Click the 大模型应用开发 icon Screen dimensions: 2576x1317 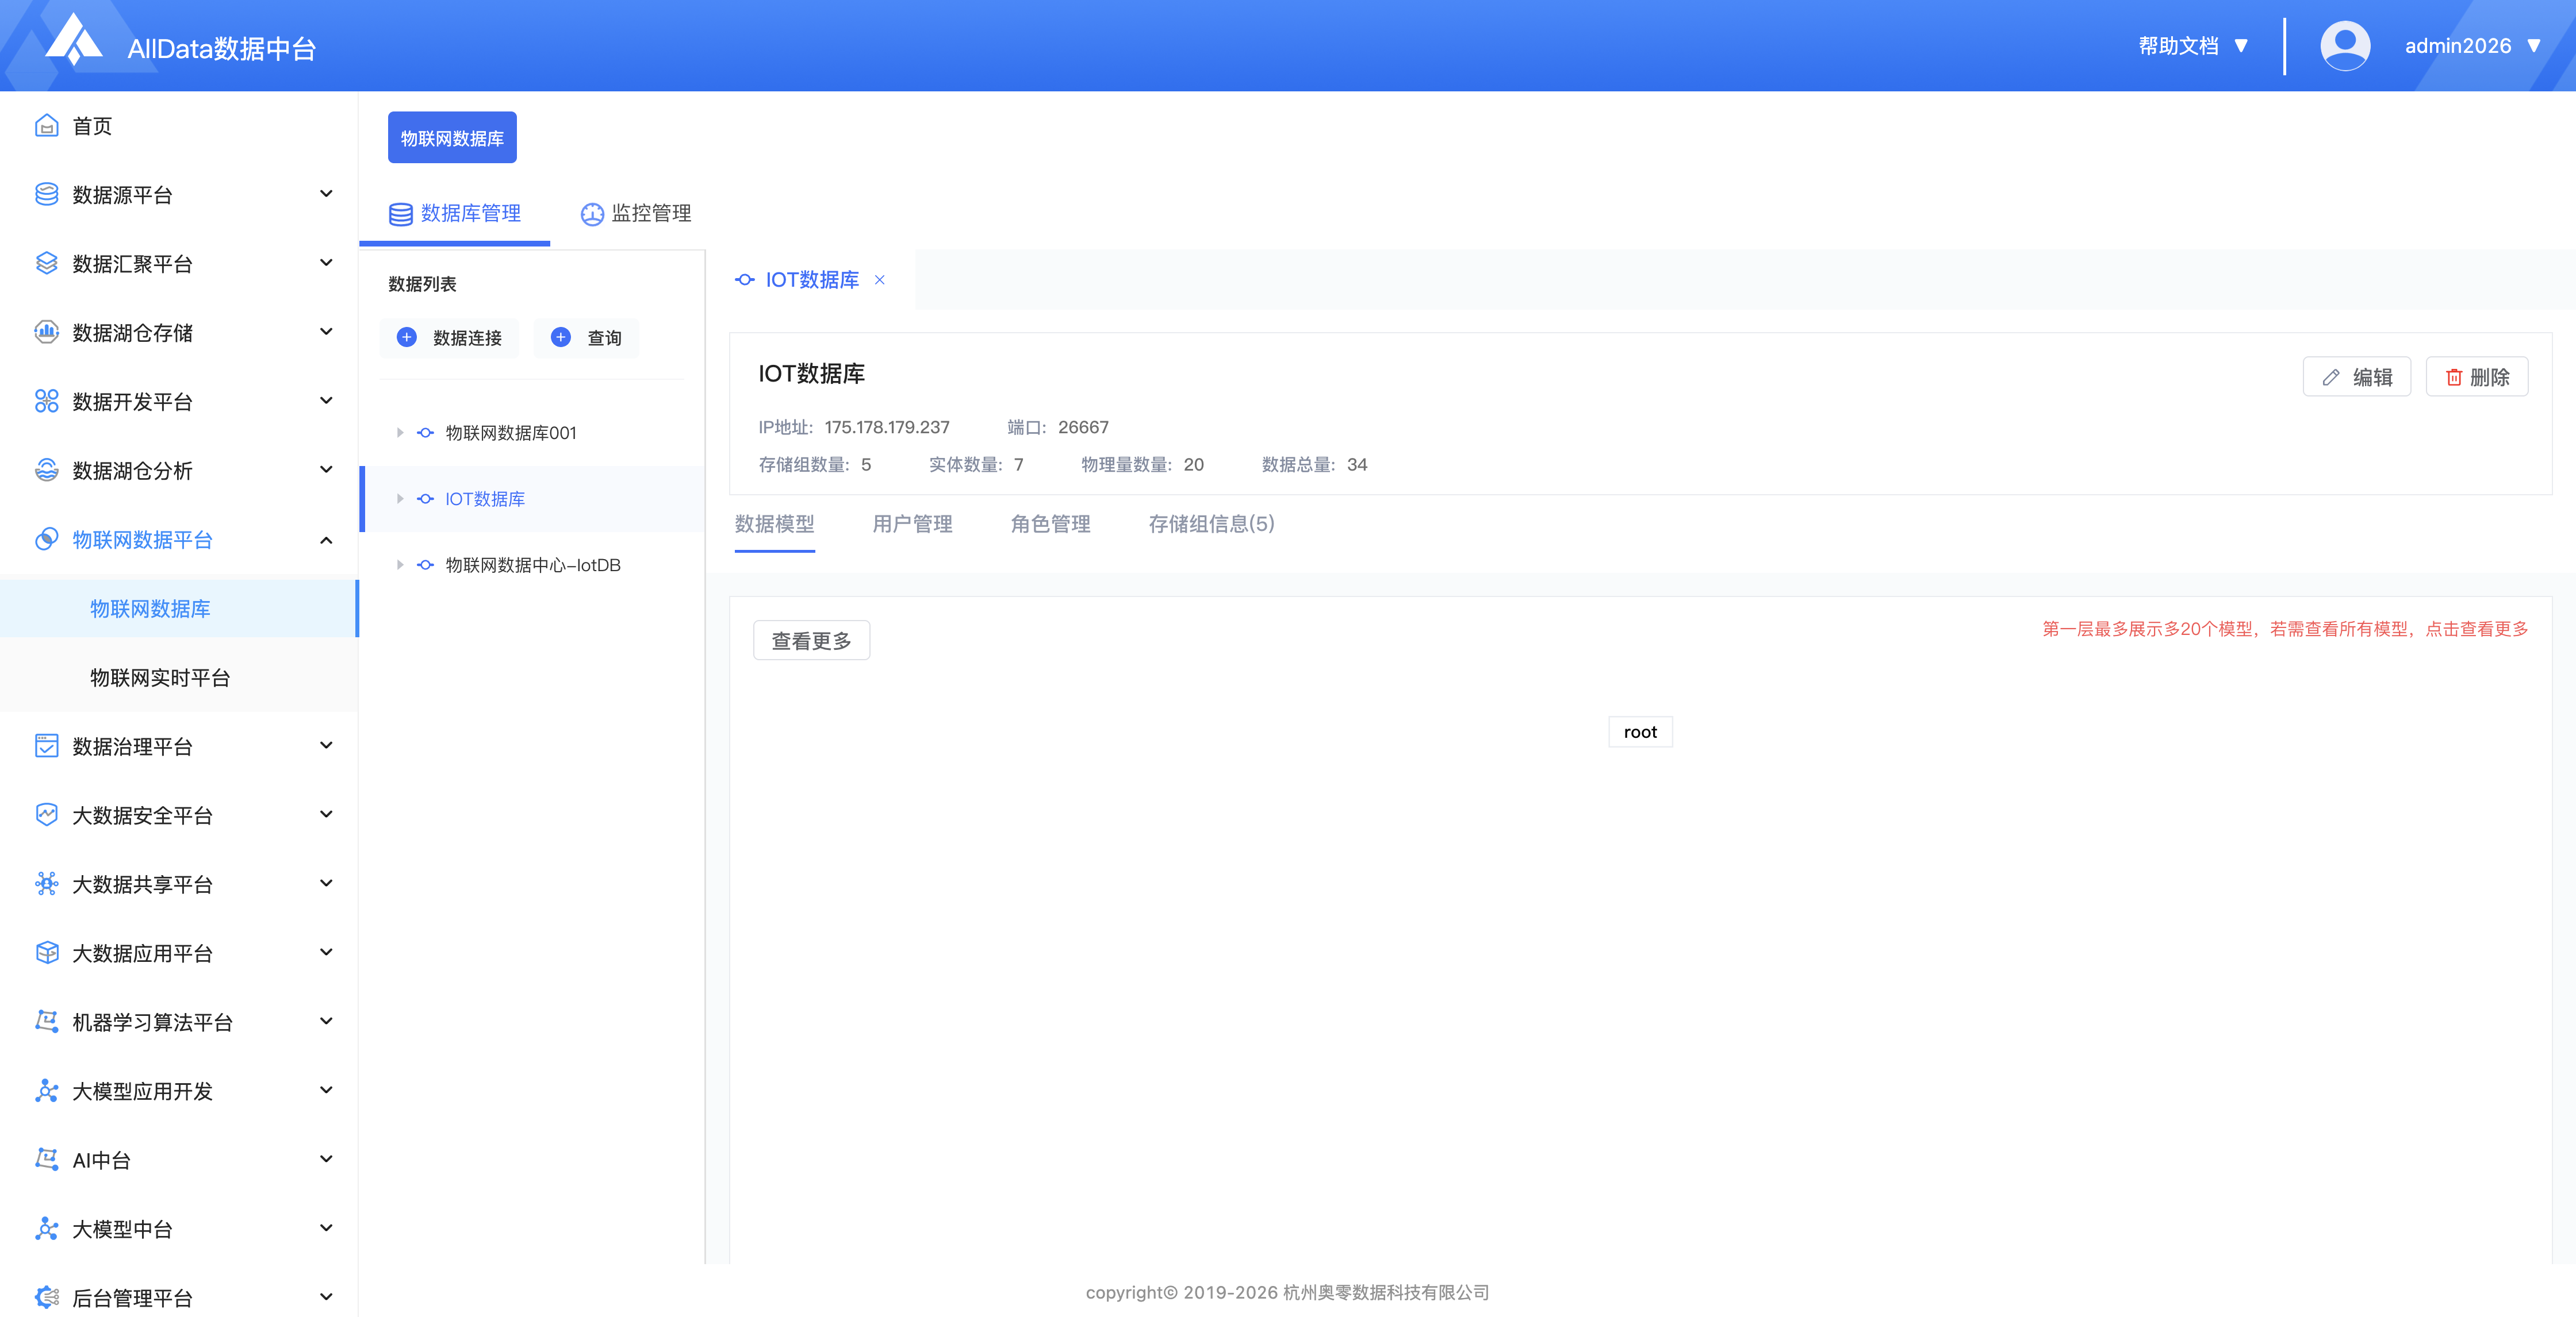pyautogui.click(x=47, y=1090)
